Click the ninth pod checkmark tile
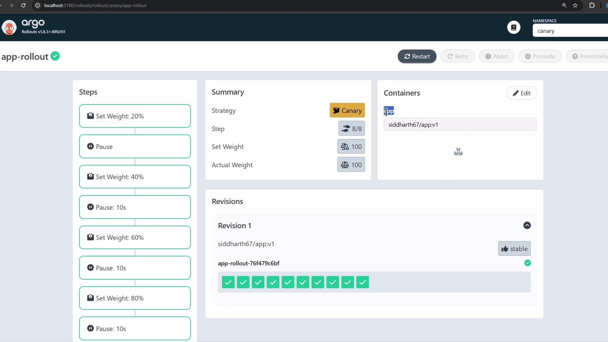The width and height of the screenshot is (608, 342). pos(347,282)
